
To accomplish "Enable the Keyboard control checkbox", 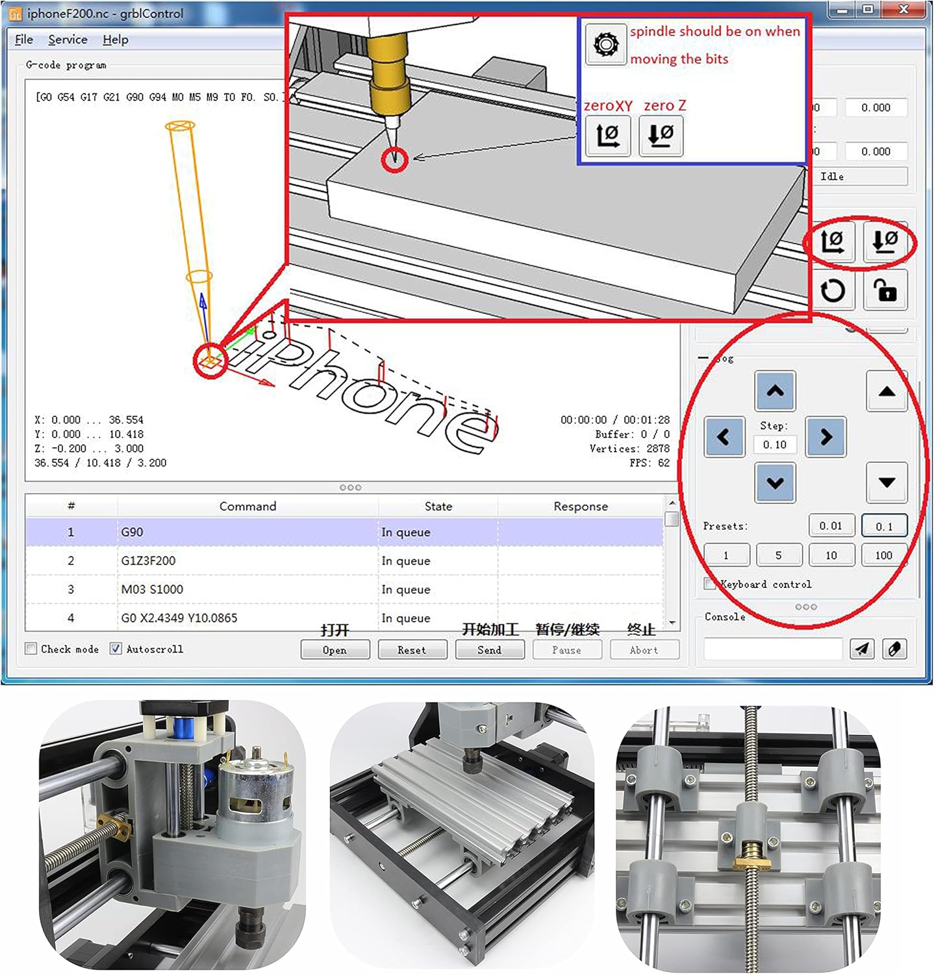I will tap(710, 584).
